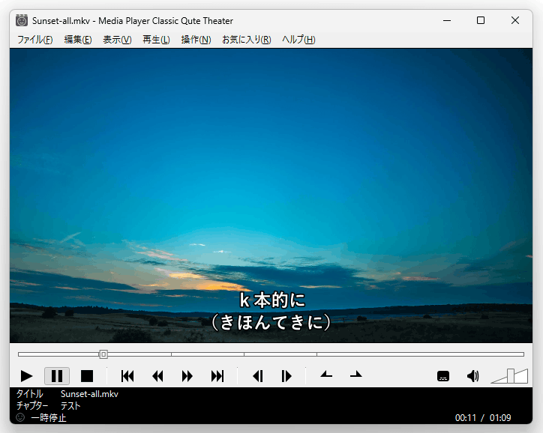Click the Play button
The height and width of the screenshot is (433, 543).
click(x=26, y=376)
